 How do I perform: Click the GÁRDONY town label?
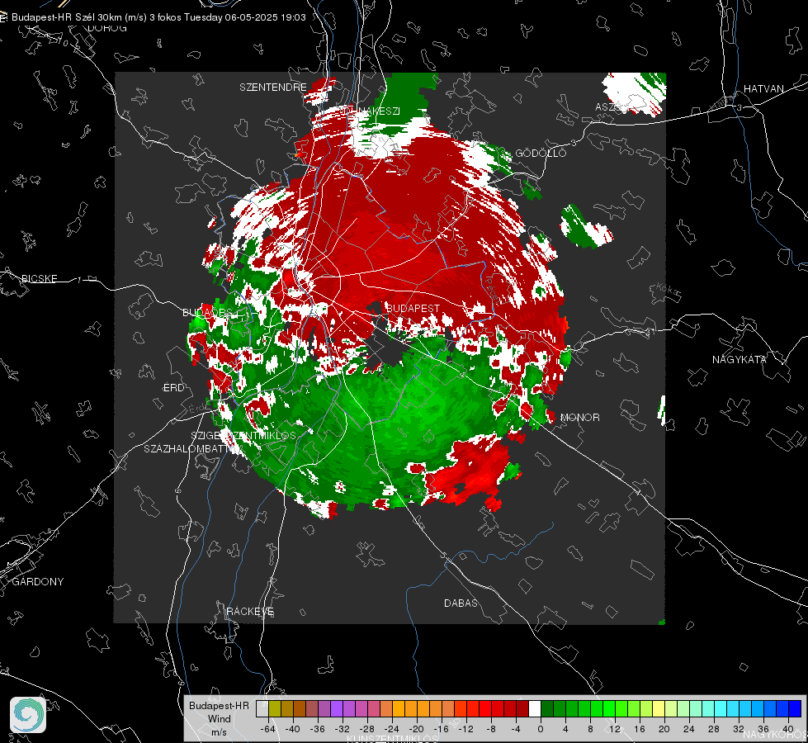tap(38, 582)
